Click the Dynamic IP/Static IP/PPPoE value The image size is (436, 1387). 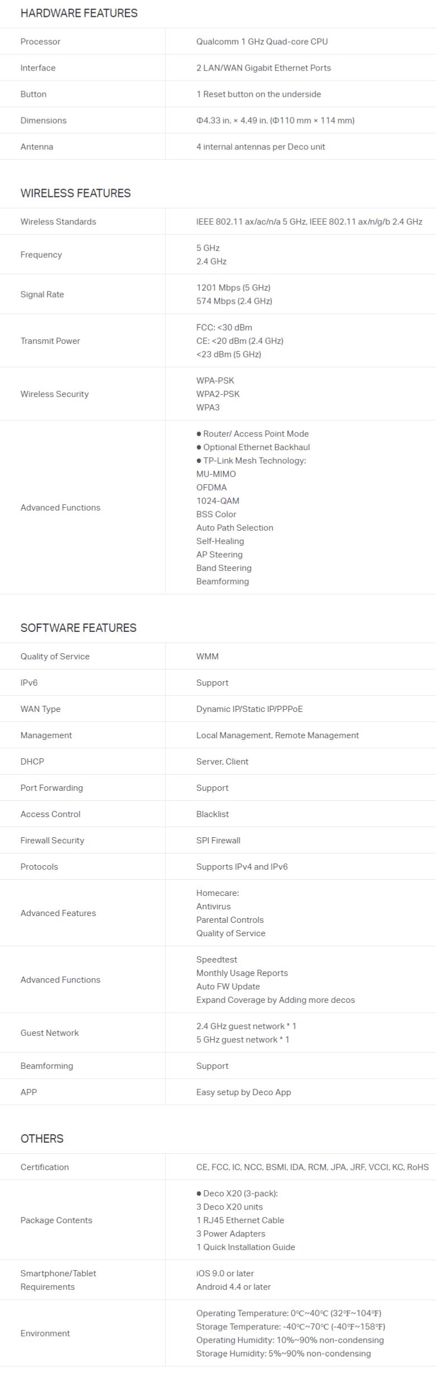250,709
